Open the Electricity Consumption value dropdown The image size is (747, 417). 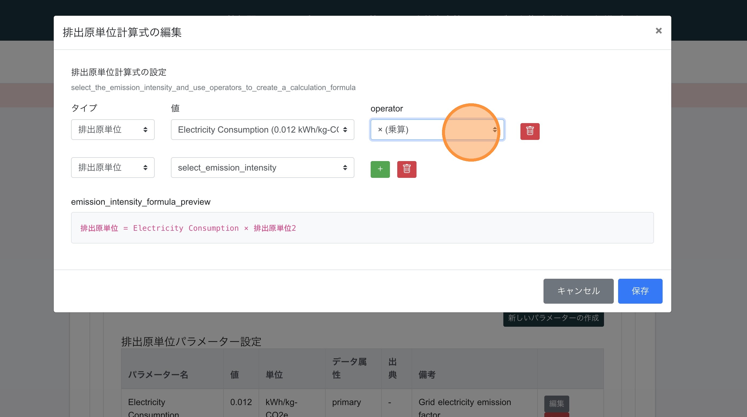(262, 130)
